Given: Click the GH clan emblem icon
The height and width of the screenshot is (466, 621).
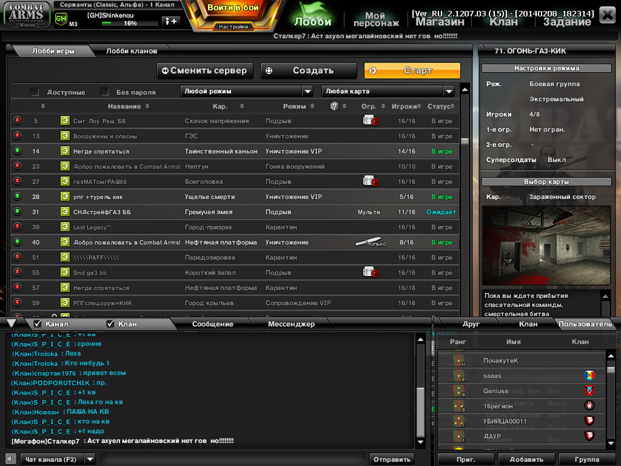Looking at the screenshot, I should (x=61, y=19).
